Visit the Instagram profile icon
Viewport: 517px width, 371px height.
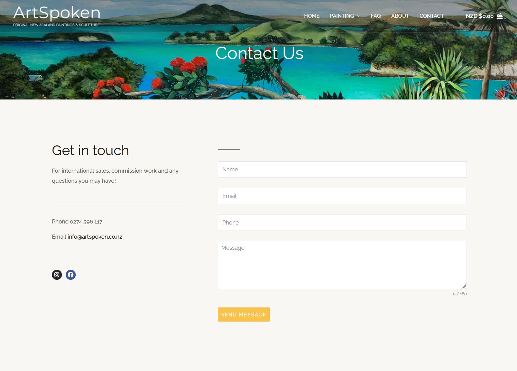57,275
